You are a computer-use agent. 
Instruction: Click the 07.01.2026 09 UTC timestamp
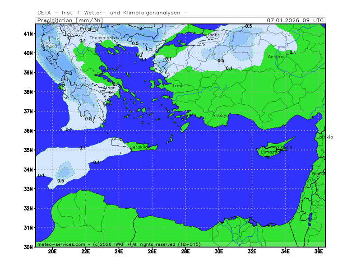[295, 20]
